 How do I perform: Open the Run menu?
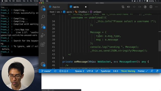[x=31, y=1]
